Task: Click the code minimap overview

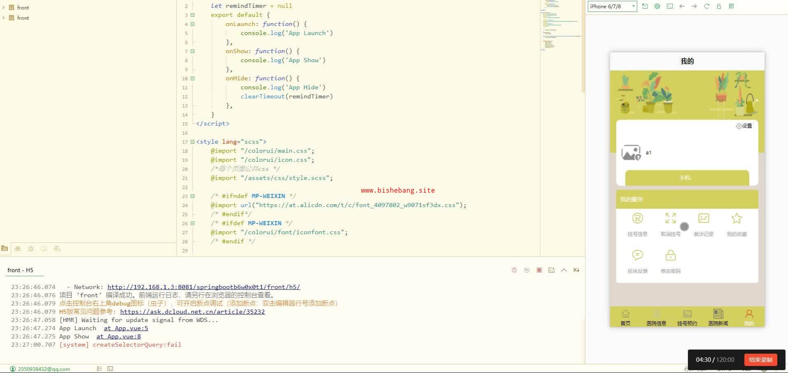Action: tap(562, 25)
